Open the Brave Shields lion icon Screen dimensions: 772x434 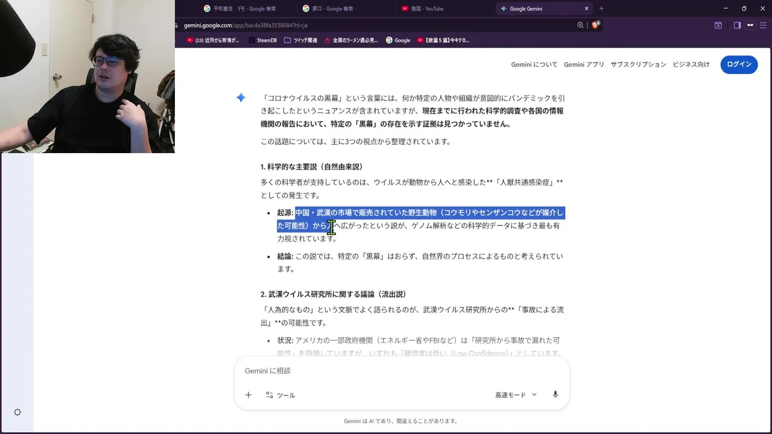pyautogui.click(x=595, y=25)
